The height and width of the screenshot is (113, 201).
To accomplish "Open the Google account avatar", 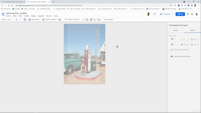I will coord(197,14).
